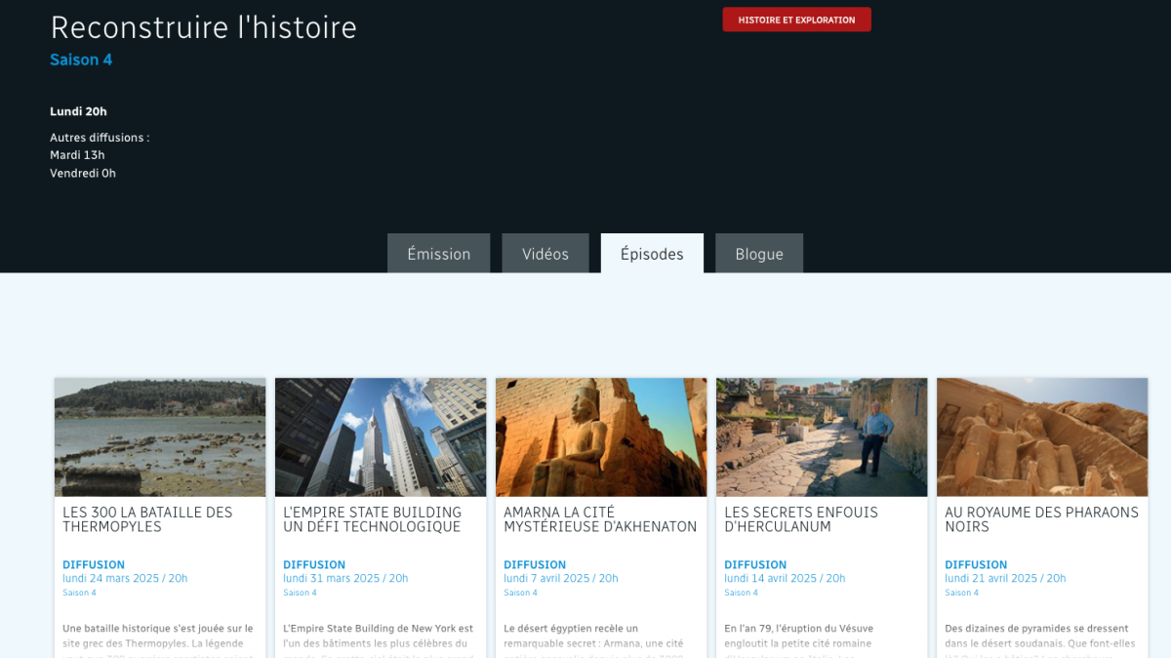
Task: Click the lundi 14 avril 2025 broadcast date
Action: coord(785,578)
